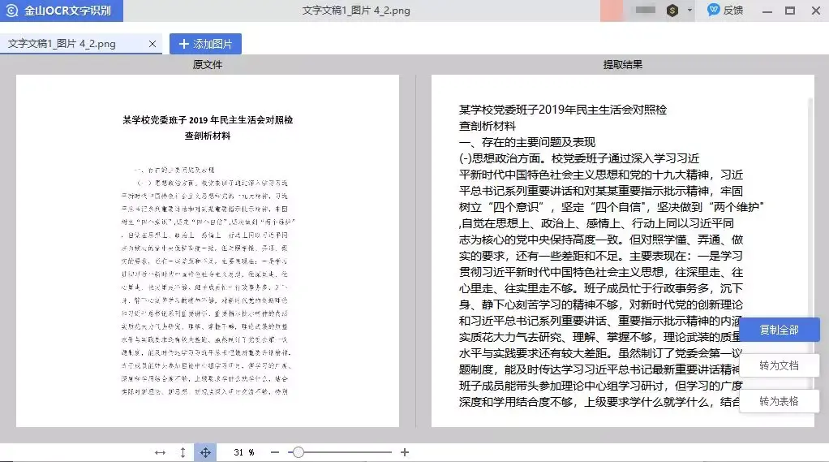The image size is (829, 462).
Task: Click the zoom slider handle
Action: (299, 452)
